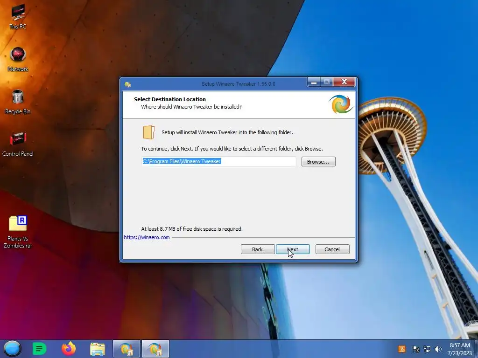
Task: Open the taskbar clock and date
Action: 460,349
